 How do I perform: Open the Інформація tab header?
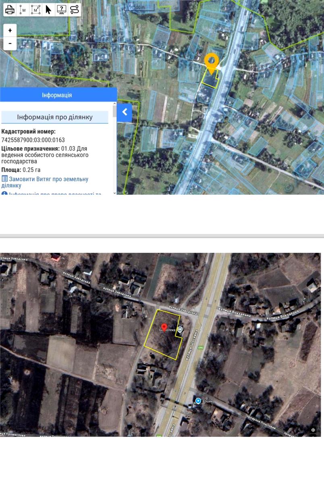57,95
